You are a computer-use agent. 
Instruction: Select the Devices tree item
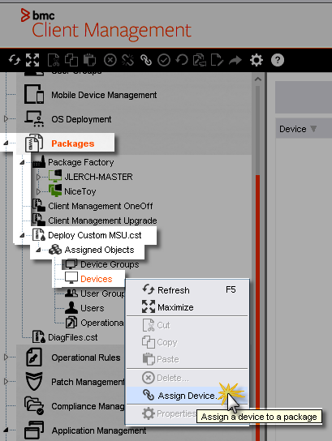[97, 279]
